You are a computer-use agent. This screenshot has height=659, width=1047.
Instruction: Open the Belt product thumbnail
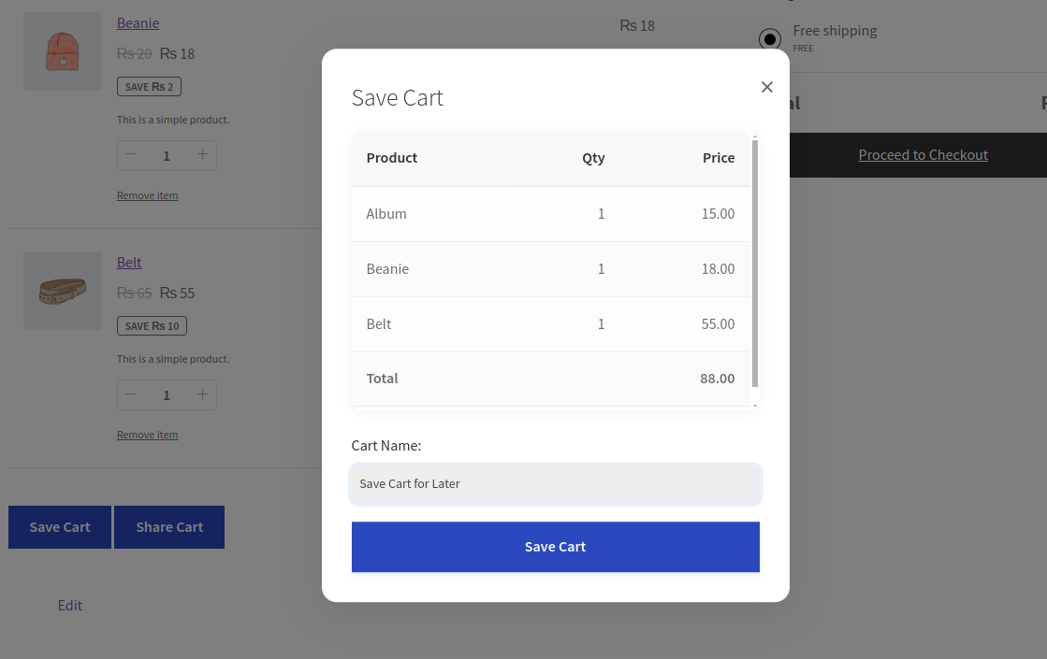point(62,291)
